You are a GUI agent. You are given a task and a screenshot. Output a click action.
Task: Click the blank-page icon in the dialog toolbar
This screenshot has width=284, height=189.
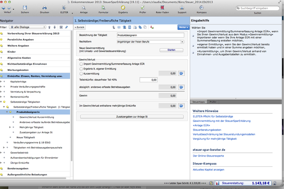145,27
